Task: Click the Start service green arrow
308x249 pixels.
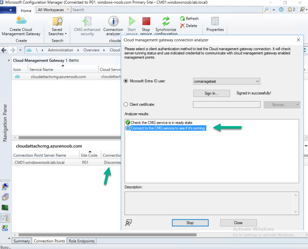Action: 132,21
